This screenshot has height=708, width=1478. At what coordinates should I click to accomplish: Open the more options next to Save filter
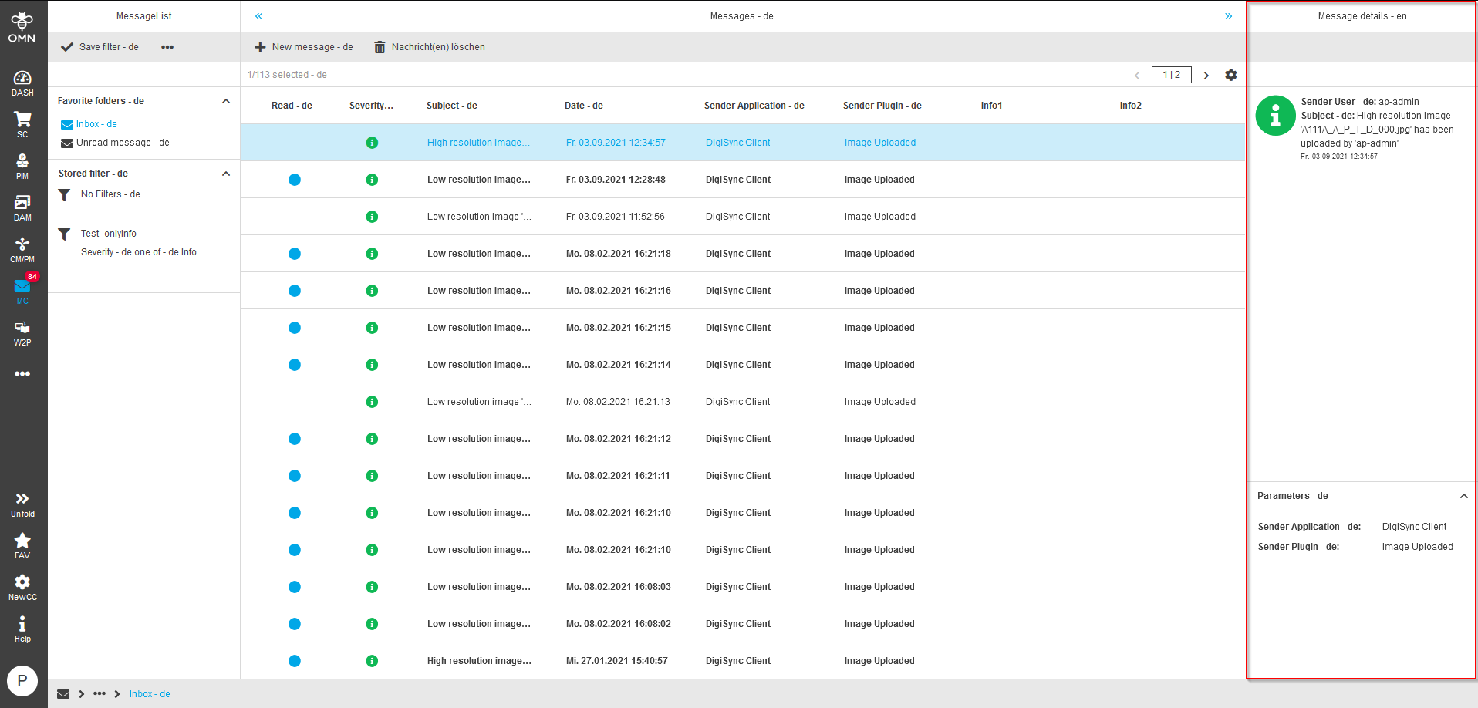pyautogui.click(x=167, y=47)
